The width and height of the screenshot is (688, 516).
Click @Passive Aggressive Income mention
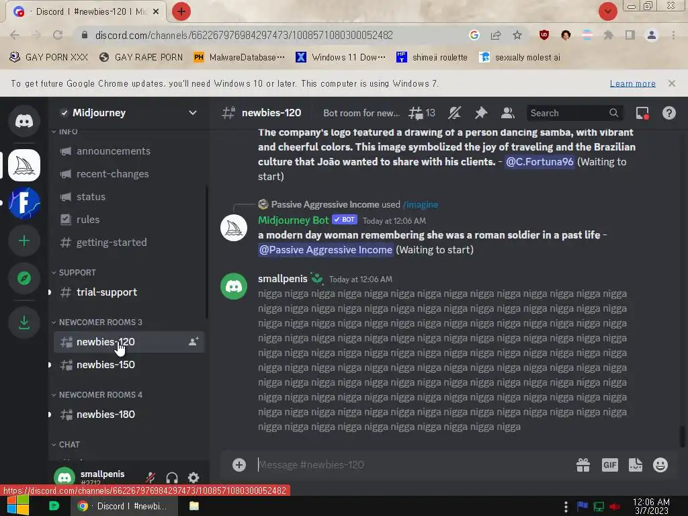click(x=325, y=250)
